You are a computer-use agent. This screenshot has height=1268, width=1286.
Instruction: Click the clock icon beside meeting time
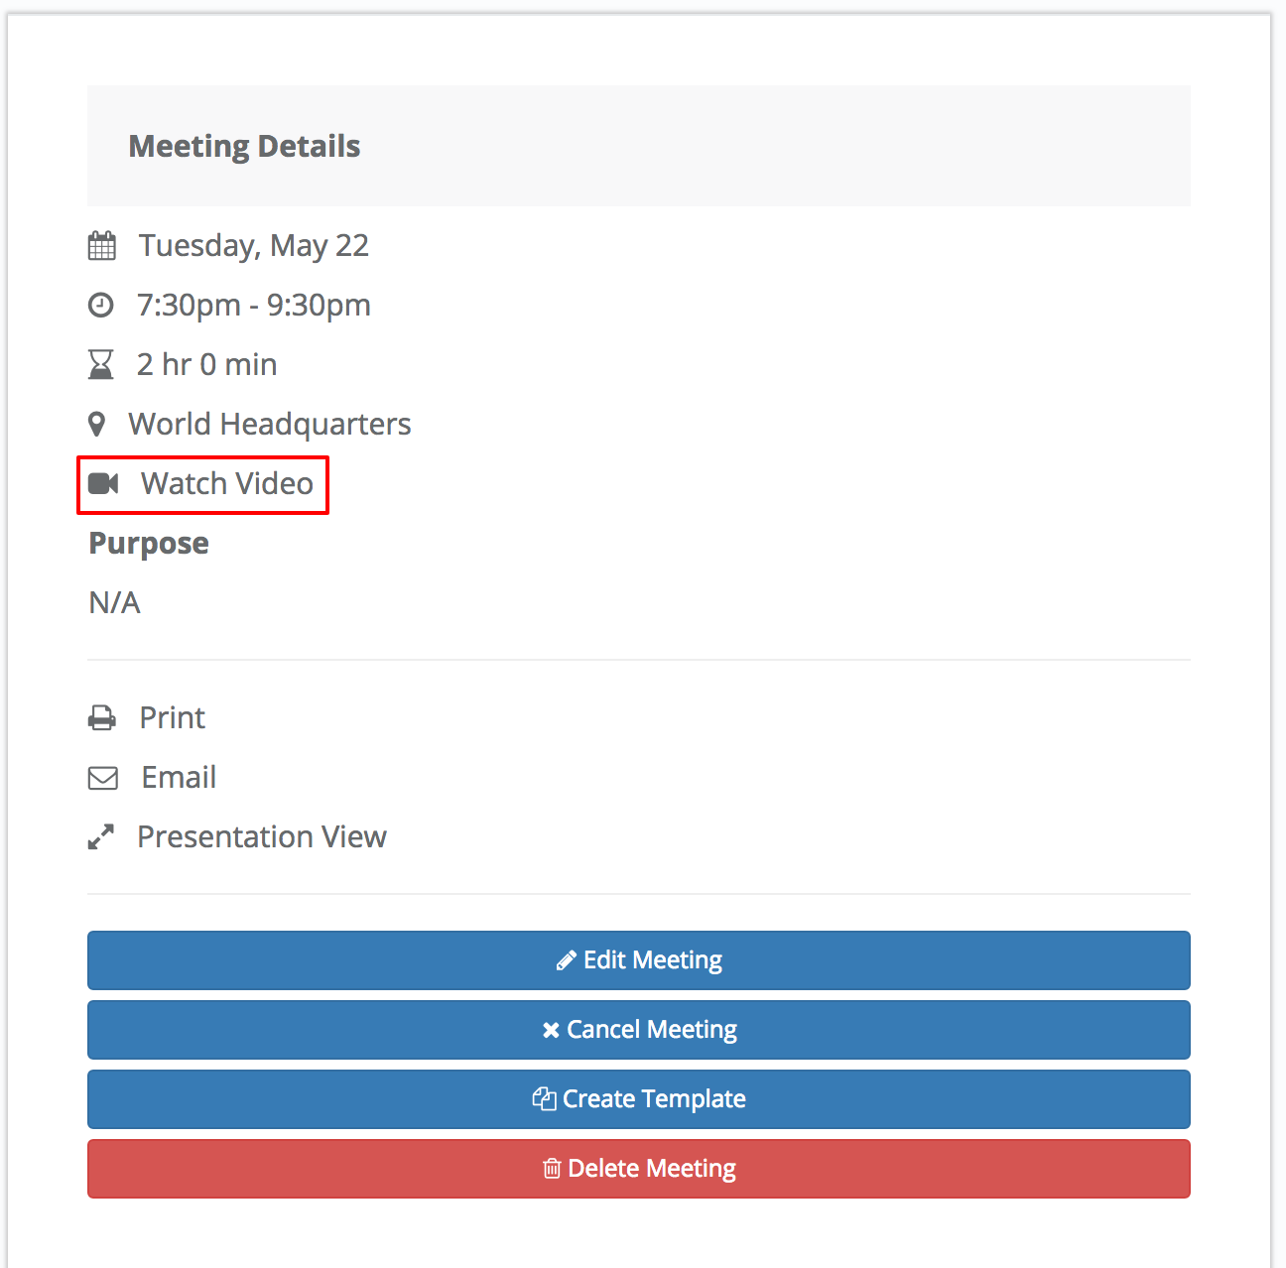[x=101, y=305]
